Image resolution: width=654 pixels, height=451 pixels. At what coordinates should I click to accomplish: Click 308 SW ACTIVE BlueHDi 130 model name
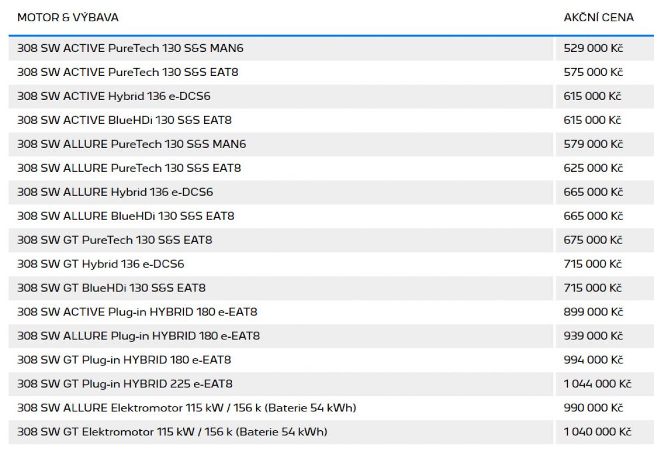(x=124, y=120)
